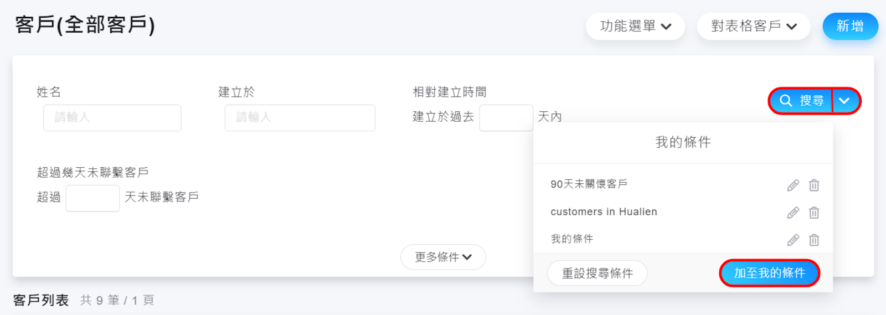886x315 pixels.
Task: Select the 90天未關懷客戶 saved condition
Action: point(589,184)
